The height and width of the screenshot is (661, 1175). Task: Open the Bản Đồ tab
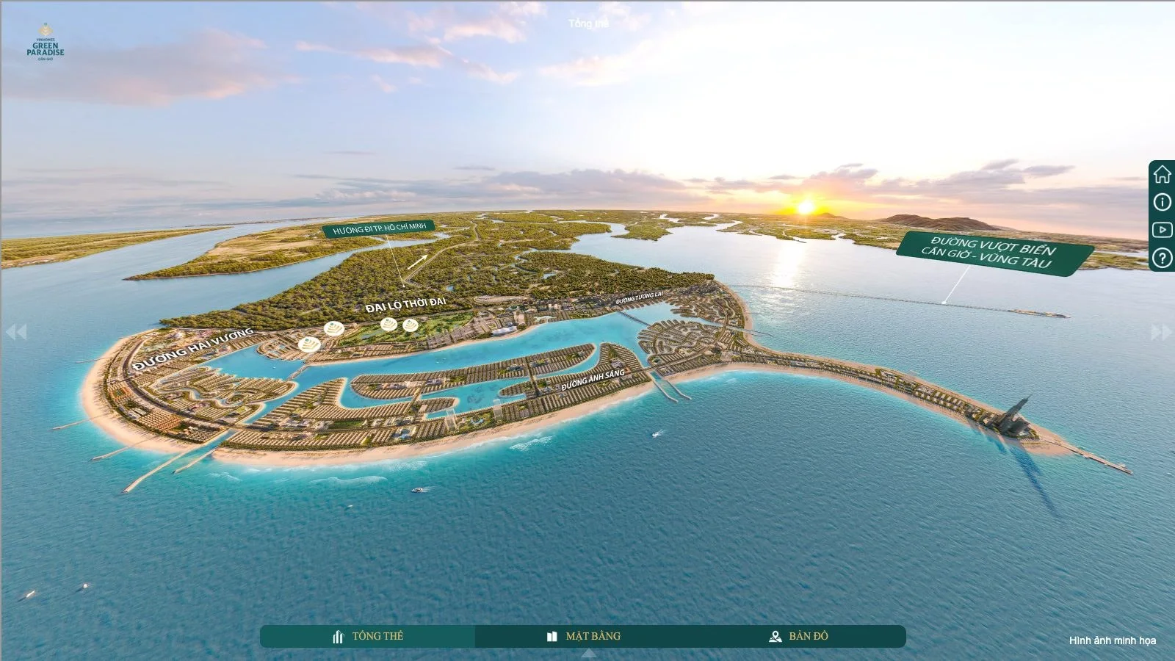pos(798,636)
